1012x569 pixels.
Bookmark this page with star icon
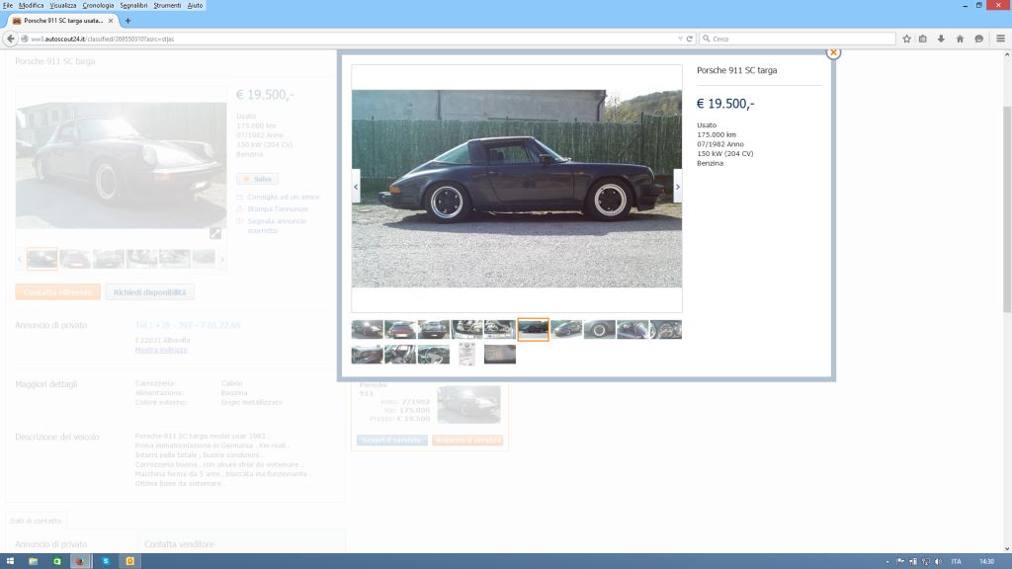pyautogui.click(x=907, y=39)
